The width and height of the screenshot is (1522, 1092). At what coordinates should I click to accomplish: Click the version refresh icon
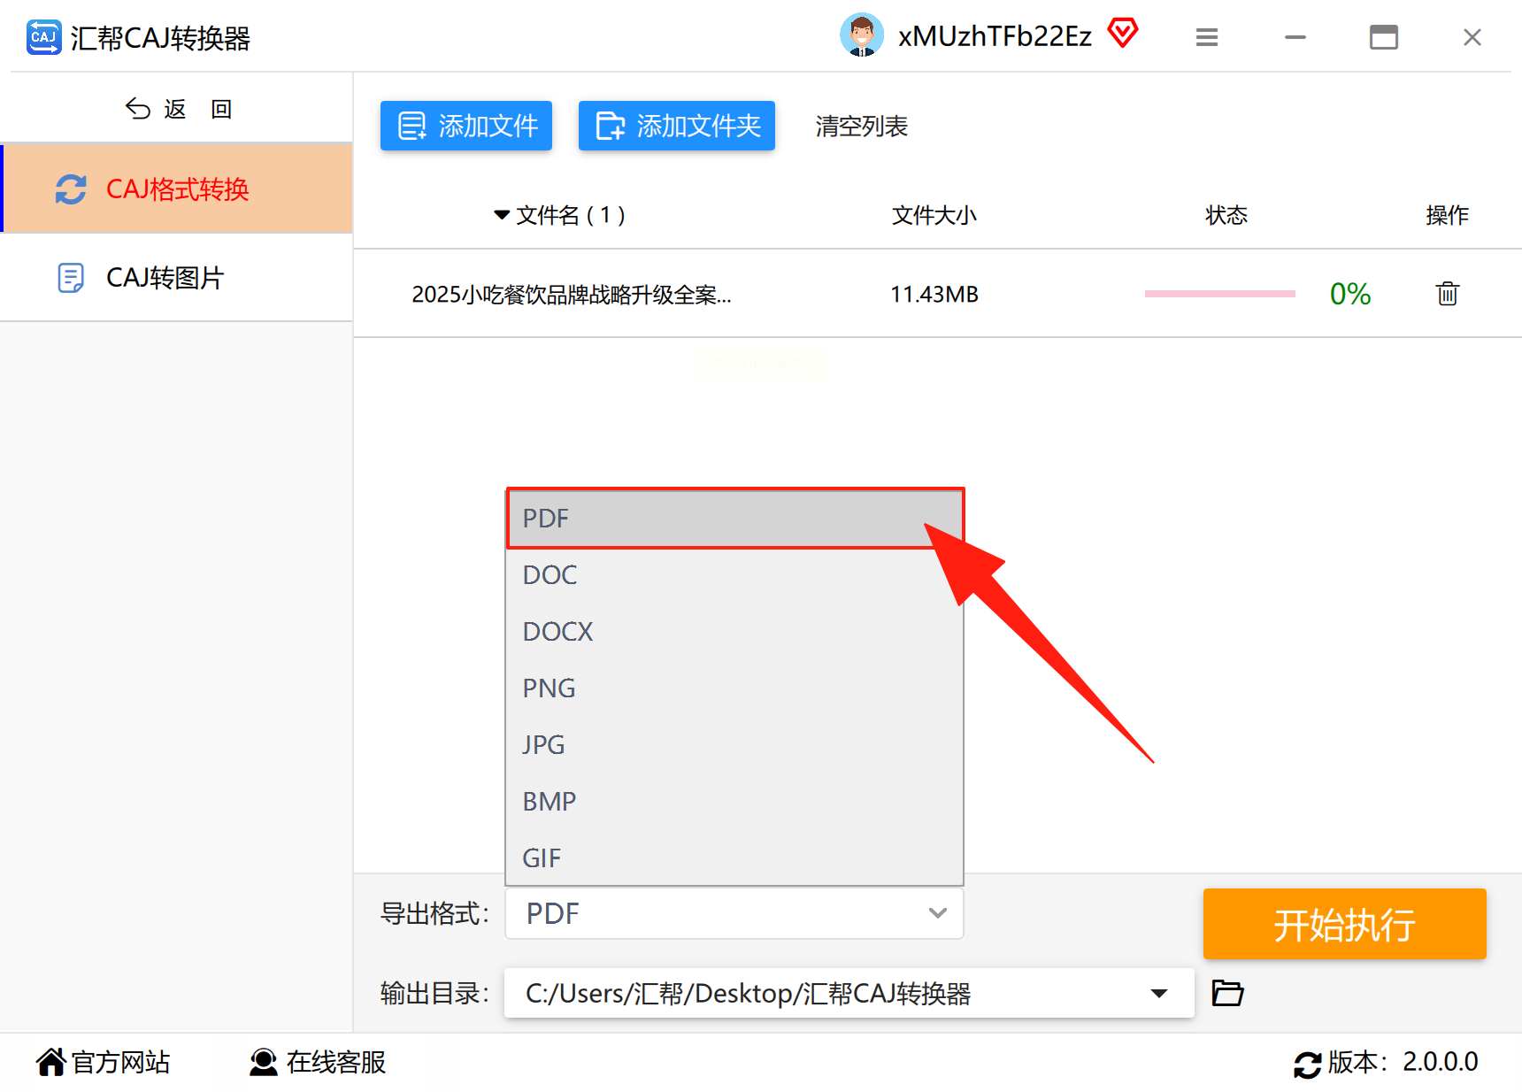[x=1307, y=1064]
